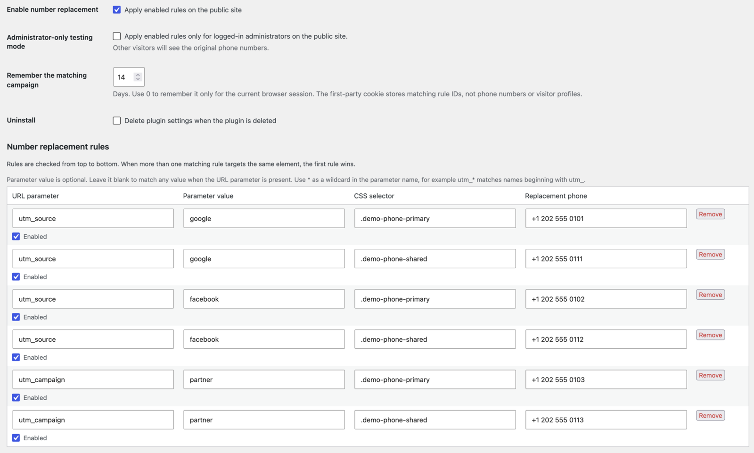This screenshot has height=453, width=754.
Task: Click CSS selector field in last partner rule
Action: 435,420
